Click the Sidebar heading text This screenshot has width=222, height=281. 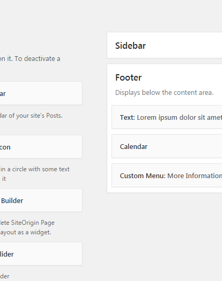pos(131,46)
